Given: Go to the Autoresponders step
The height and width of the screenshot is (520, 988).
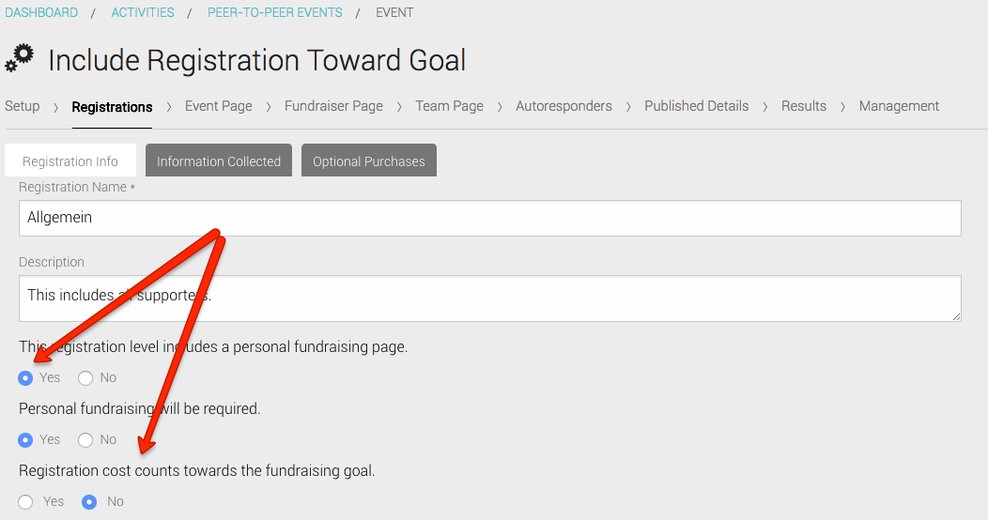Looking at the screenshot, I should click(x=563, y=106).
